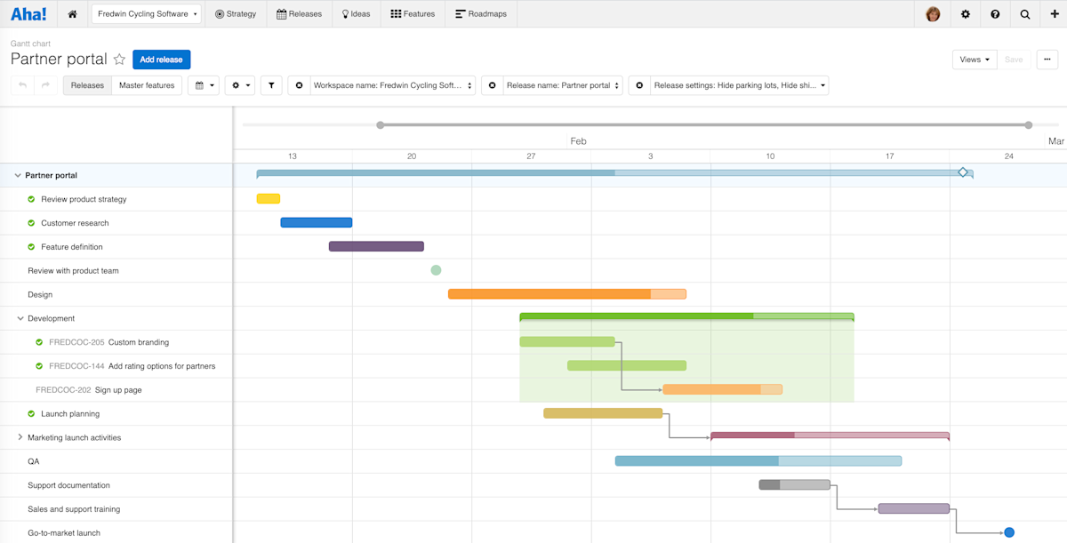Click the Add release button
The height and width of the screenshot is (543, 1067).
point(161,59)
